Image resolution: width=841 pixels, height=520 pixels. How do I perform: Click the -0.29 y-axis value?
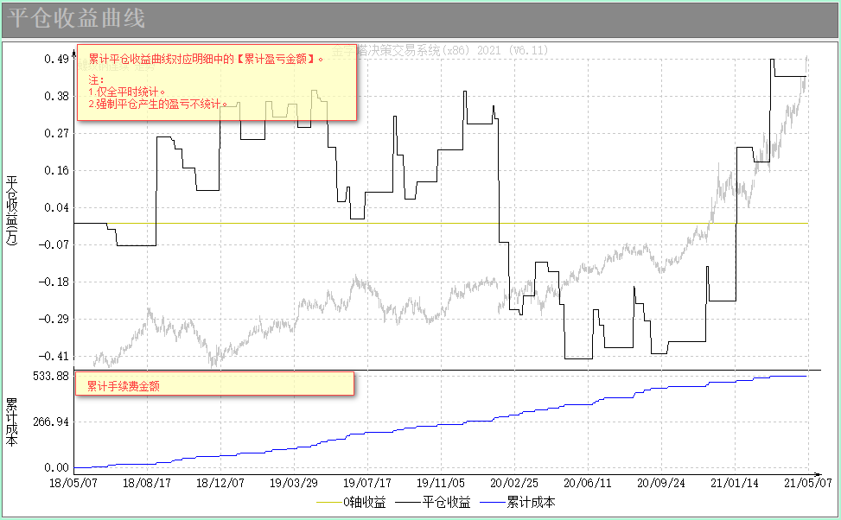(54, 320)
